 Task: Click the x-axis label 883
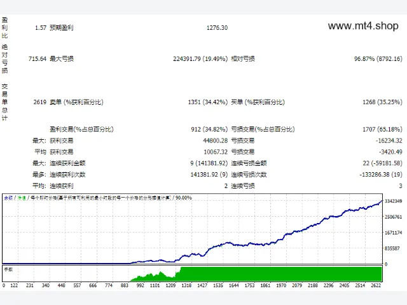pos(125,285)
